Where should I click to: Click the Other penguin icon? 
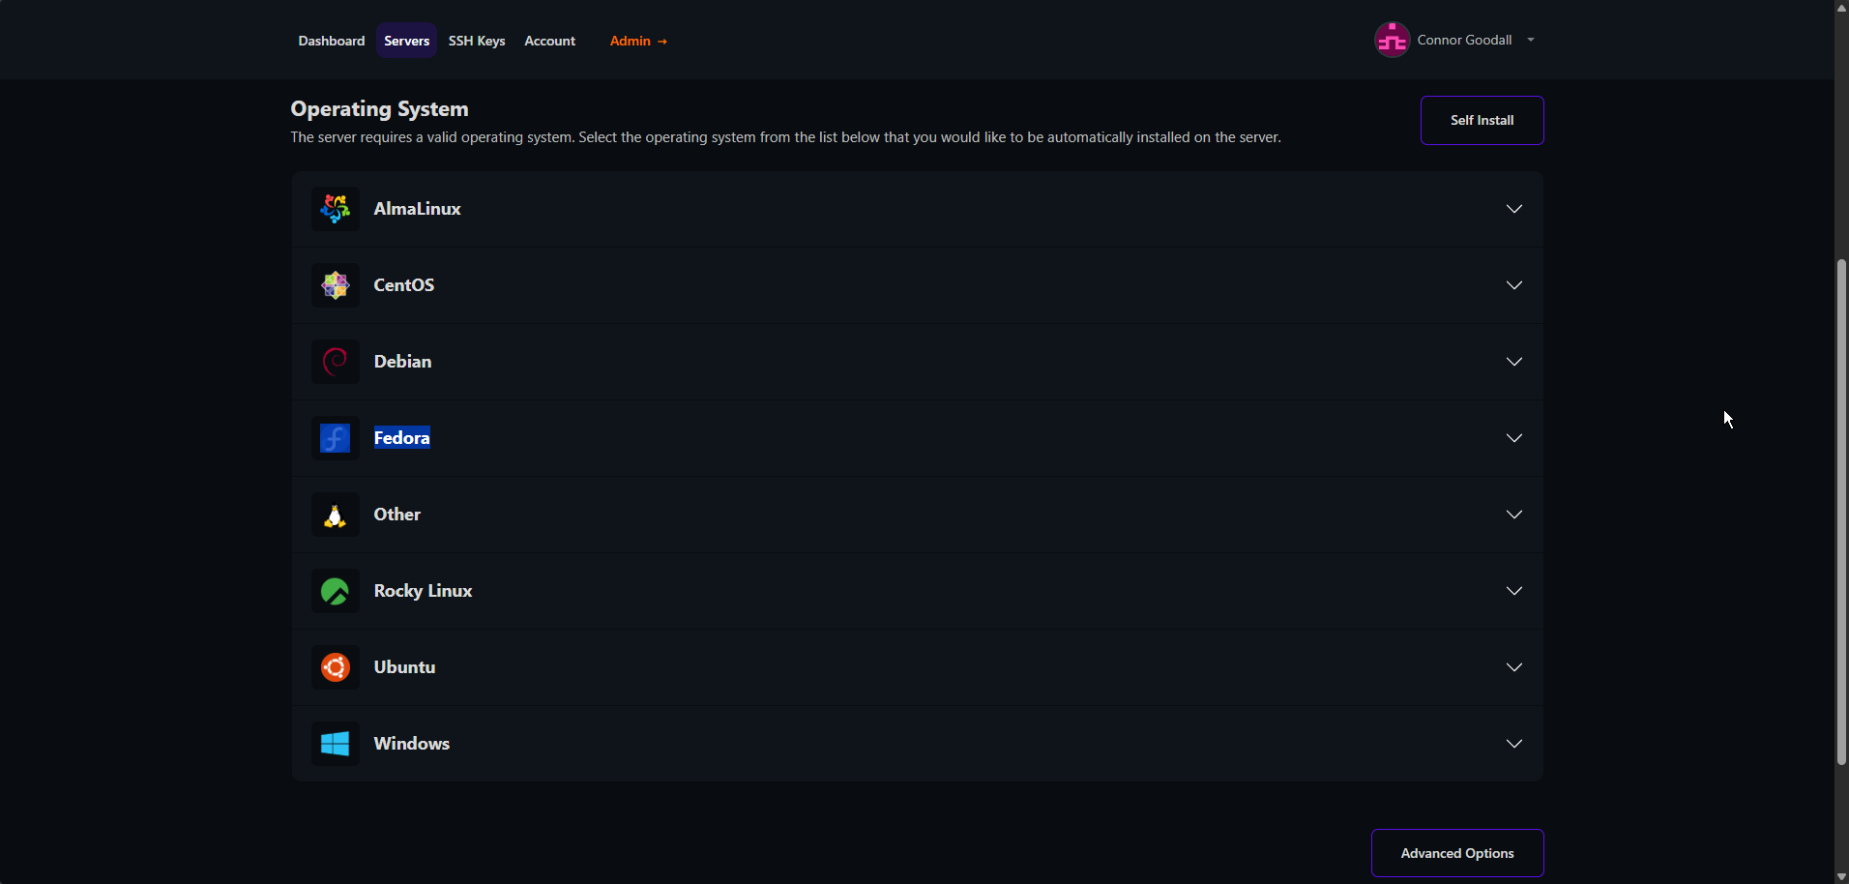[x=335, y=515]
